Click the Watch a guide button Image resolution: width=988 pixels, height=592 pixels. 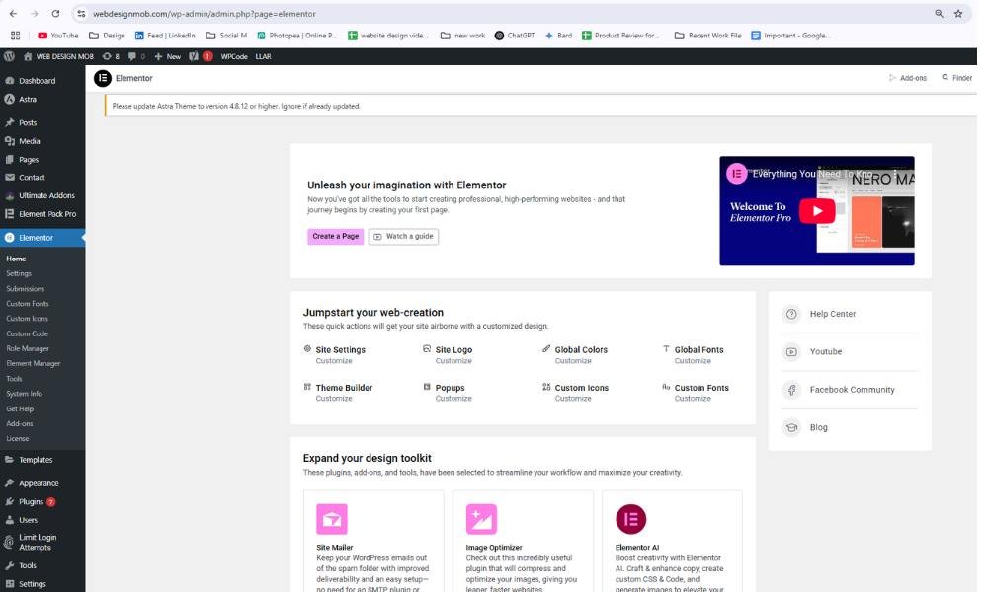pos(403,236)
